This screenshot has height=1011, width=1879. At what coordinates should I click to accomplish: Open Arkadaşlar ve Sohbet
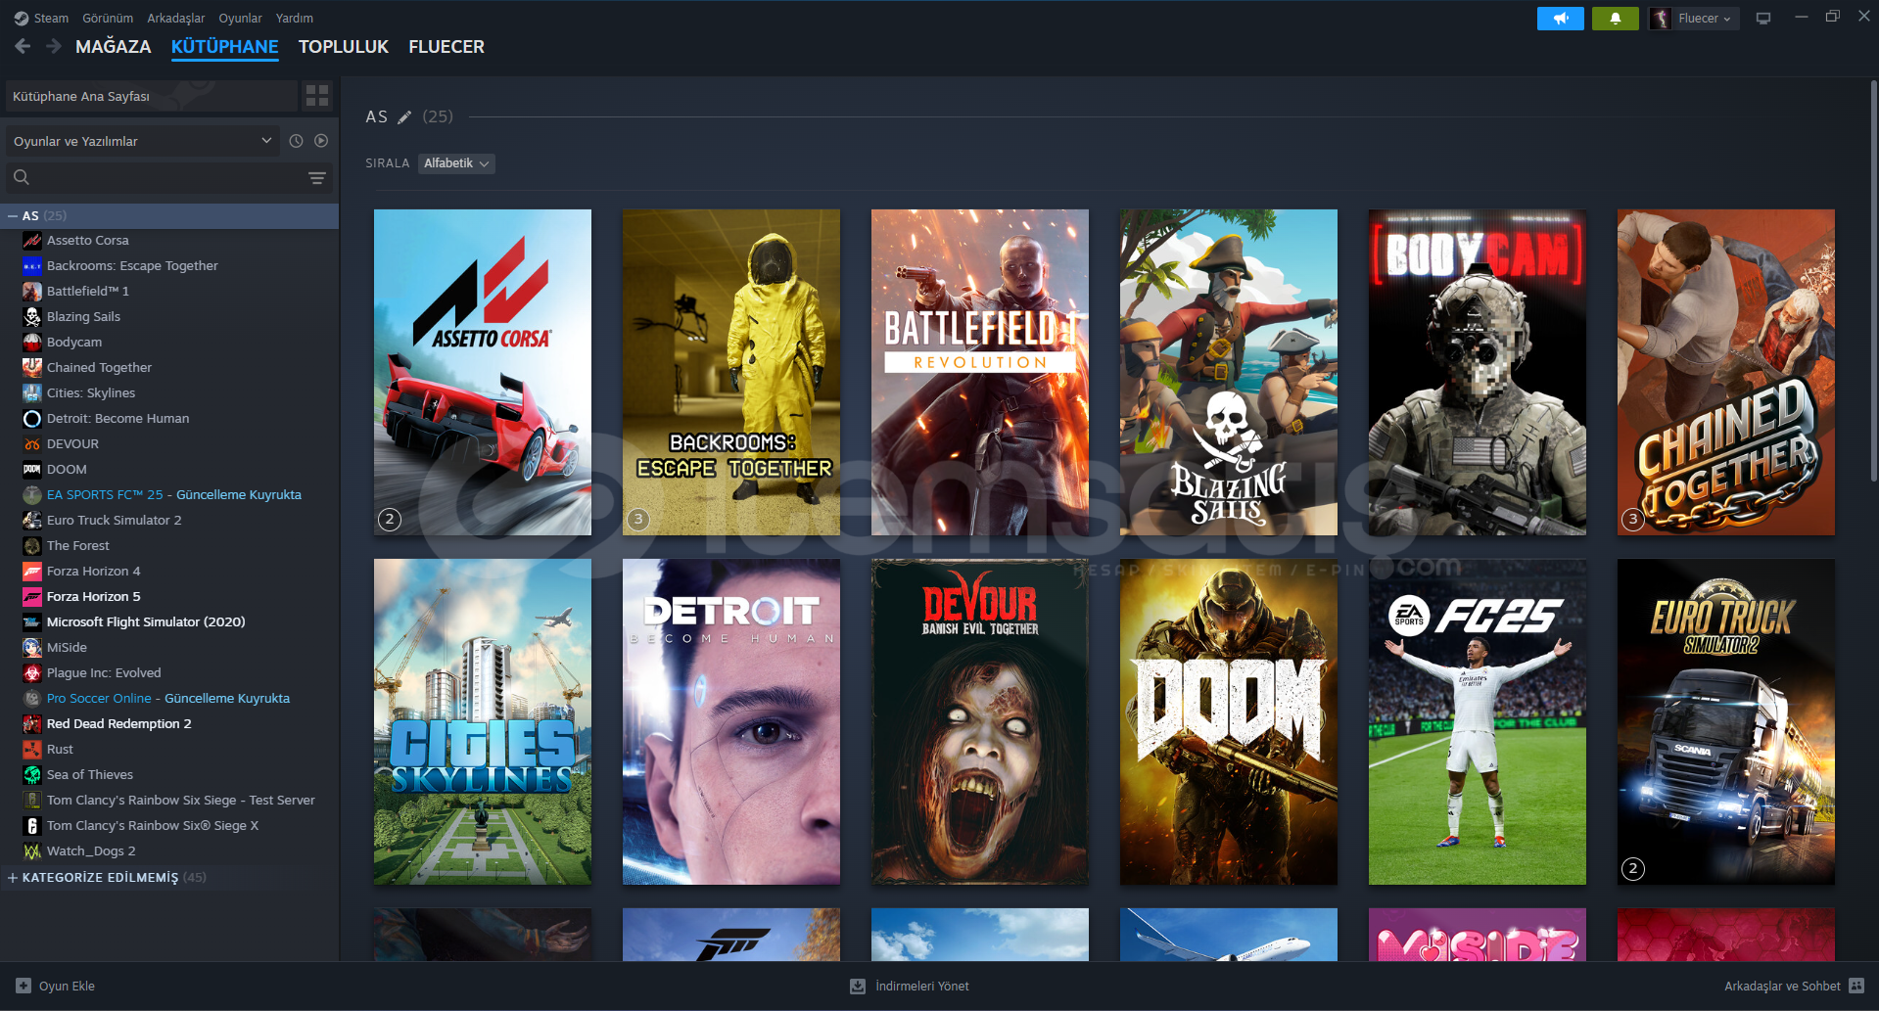coord(1795,986)
